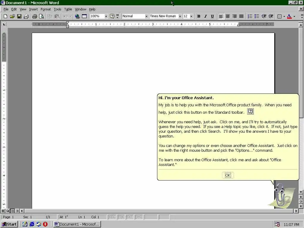Insert hyperlink with globe icon
This screenshot has height=228, width=304.
tap(77, 16)
